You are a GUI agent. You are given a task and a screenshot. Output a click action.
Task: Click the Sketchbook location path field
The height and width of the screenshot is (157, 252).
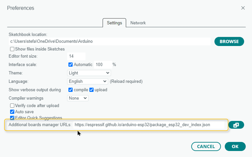tap(110, 41)
